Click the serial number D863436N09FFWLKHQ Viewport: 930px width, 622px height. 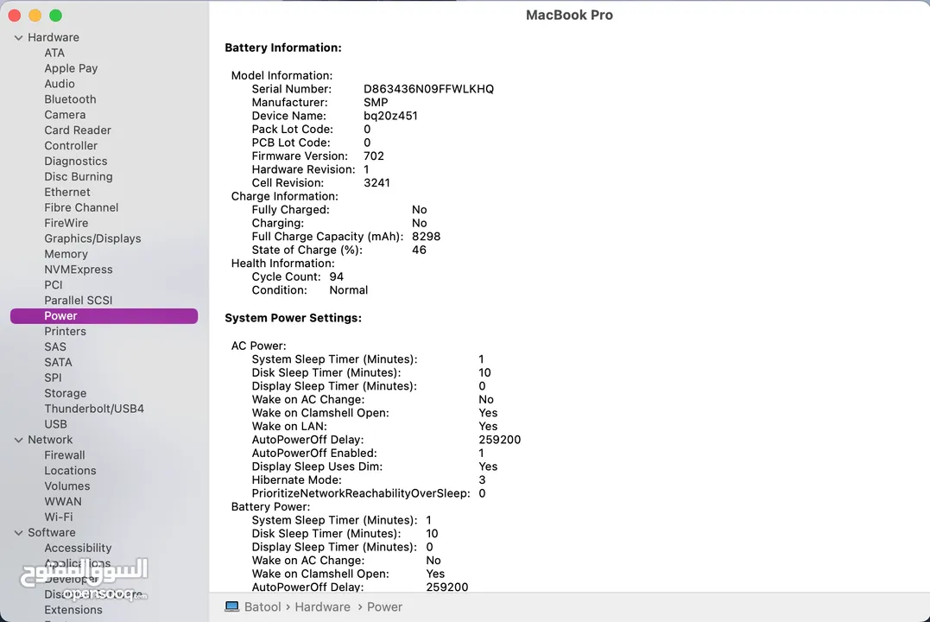(x=429, y=89)
